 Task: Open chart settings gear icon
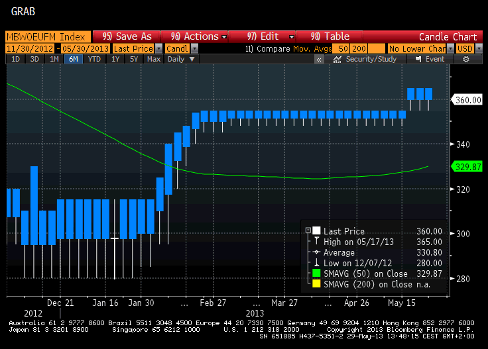click(x=466, y=59)
